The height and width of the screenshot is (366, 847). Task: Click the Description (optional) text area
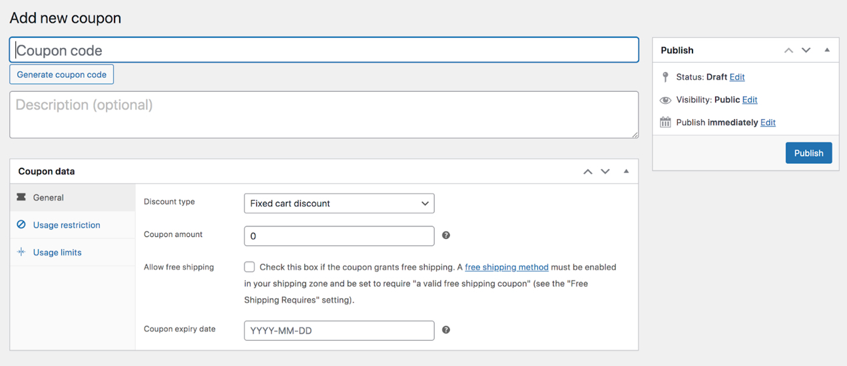pos(324,115)
